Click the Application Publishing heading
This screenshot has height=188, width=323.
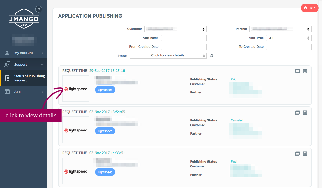click(x=90, y=16)
